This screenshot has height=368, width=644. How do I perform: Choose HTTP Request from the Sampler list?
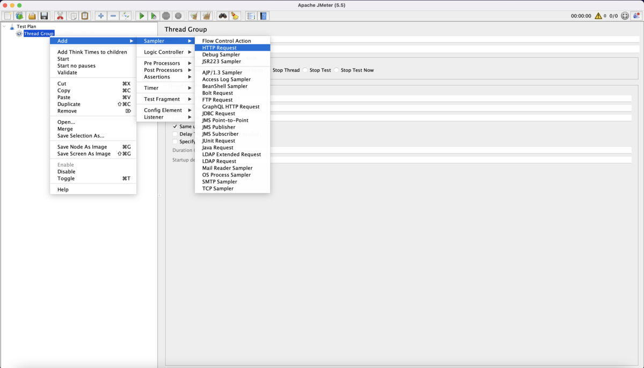click(x=232, y=48)
